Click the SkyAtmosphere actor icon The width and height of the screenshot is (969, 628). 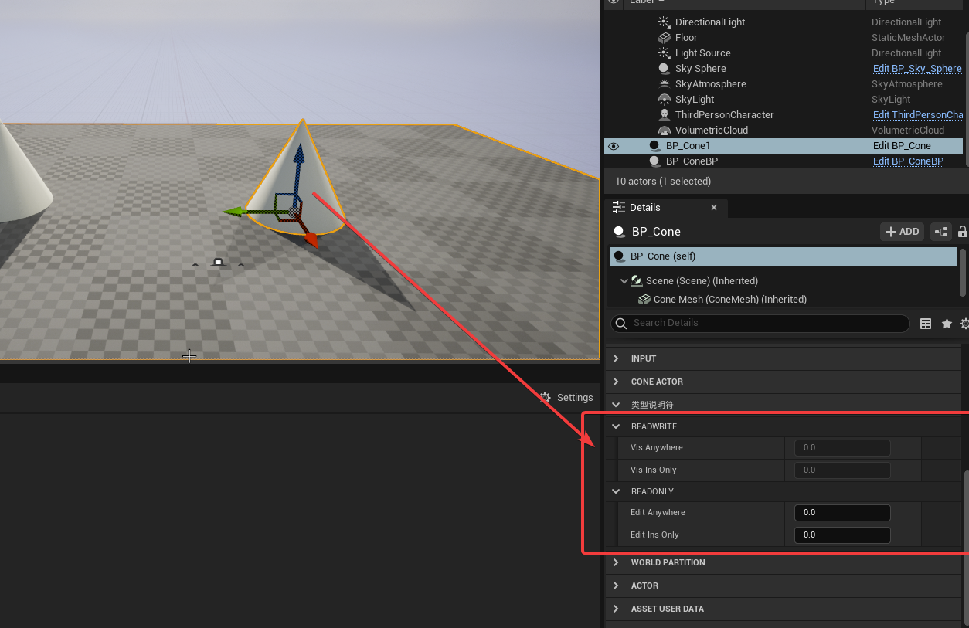pyautogui.click(x=664, y=84)
